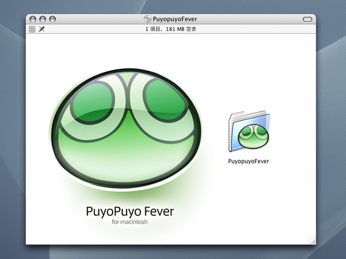Toggle the toolbar with oval pill button
346x259 pixels.
click(x=308, y=19)
